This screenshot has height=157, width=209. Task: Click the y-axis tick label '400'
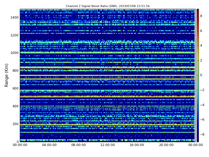[15, 106]
